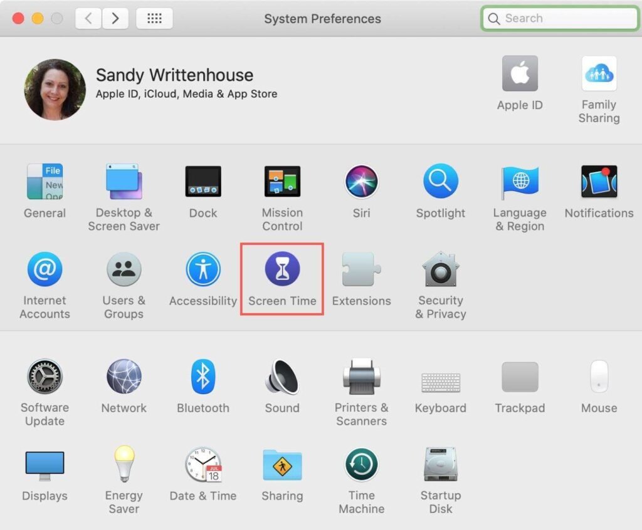Click Apple ID, iCloud, Media & App Store text
Image resolution: width=642 pixels, height=530 pixels.
[x=186, y=94]
